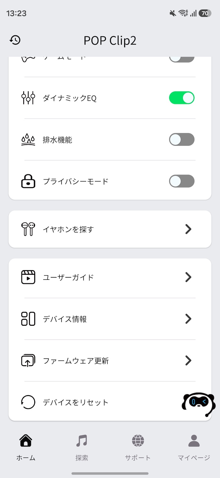
Task: Switch to the 探索 tab
Action: pos(82,447)
